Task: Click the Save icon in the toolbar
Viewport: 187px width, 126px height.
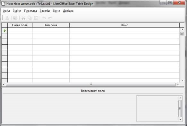Action: tap(7, 18)
